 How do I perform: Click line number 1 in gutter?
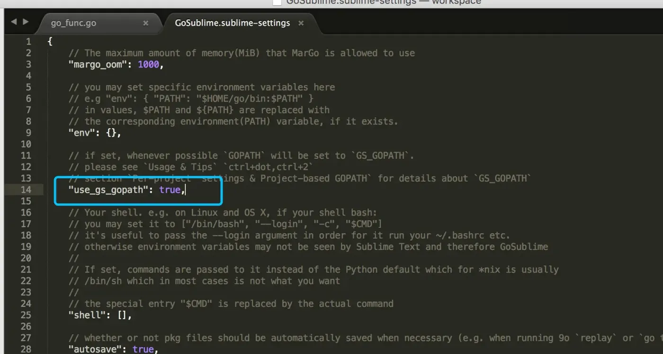click(x=28, y=42)
